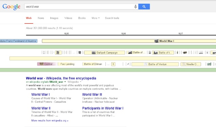
Task: Open the Google logo homepage
Action: pos(12,7)
